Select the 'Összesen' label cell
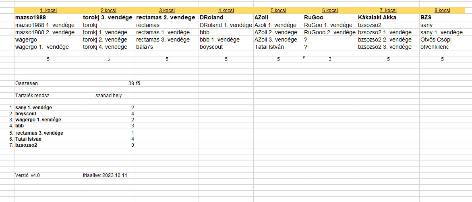This screenshot has width=472, height=202. click(48, 83)
